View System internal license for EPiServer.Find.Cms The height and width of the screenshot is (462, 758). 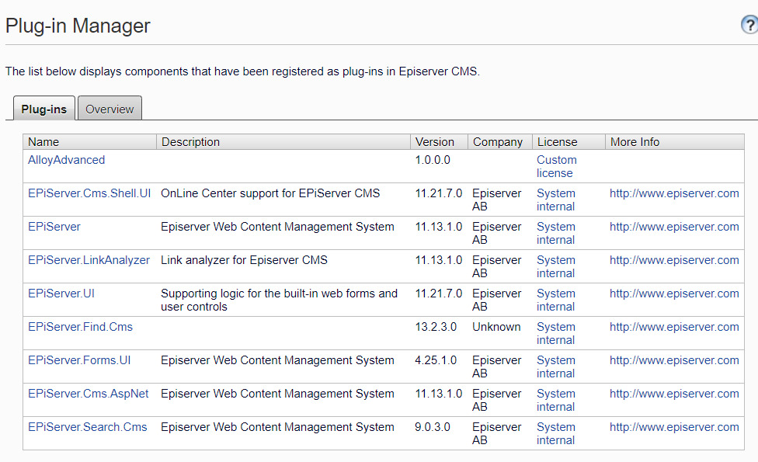pos(555,333)
